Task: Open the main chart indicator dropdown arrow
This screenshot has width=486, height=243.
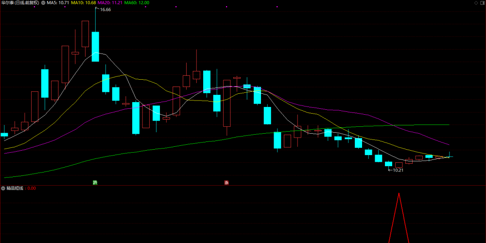Action: pyautogui.click(x=43, y=2)
